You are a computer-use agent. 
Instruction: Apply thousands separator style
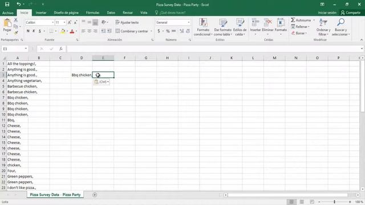(x=173, y=31)
